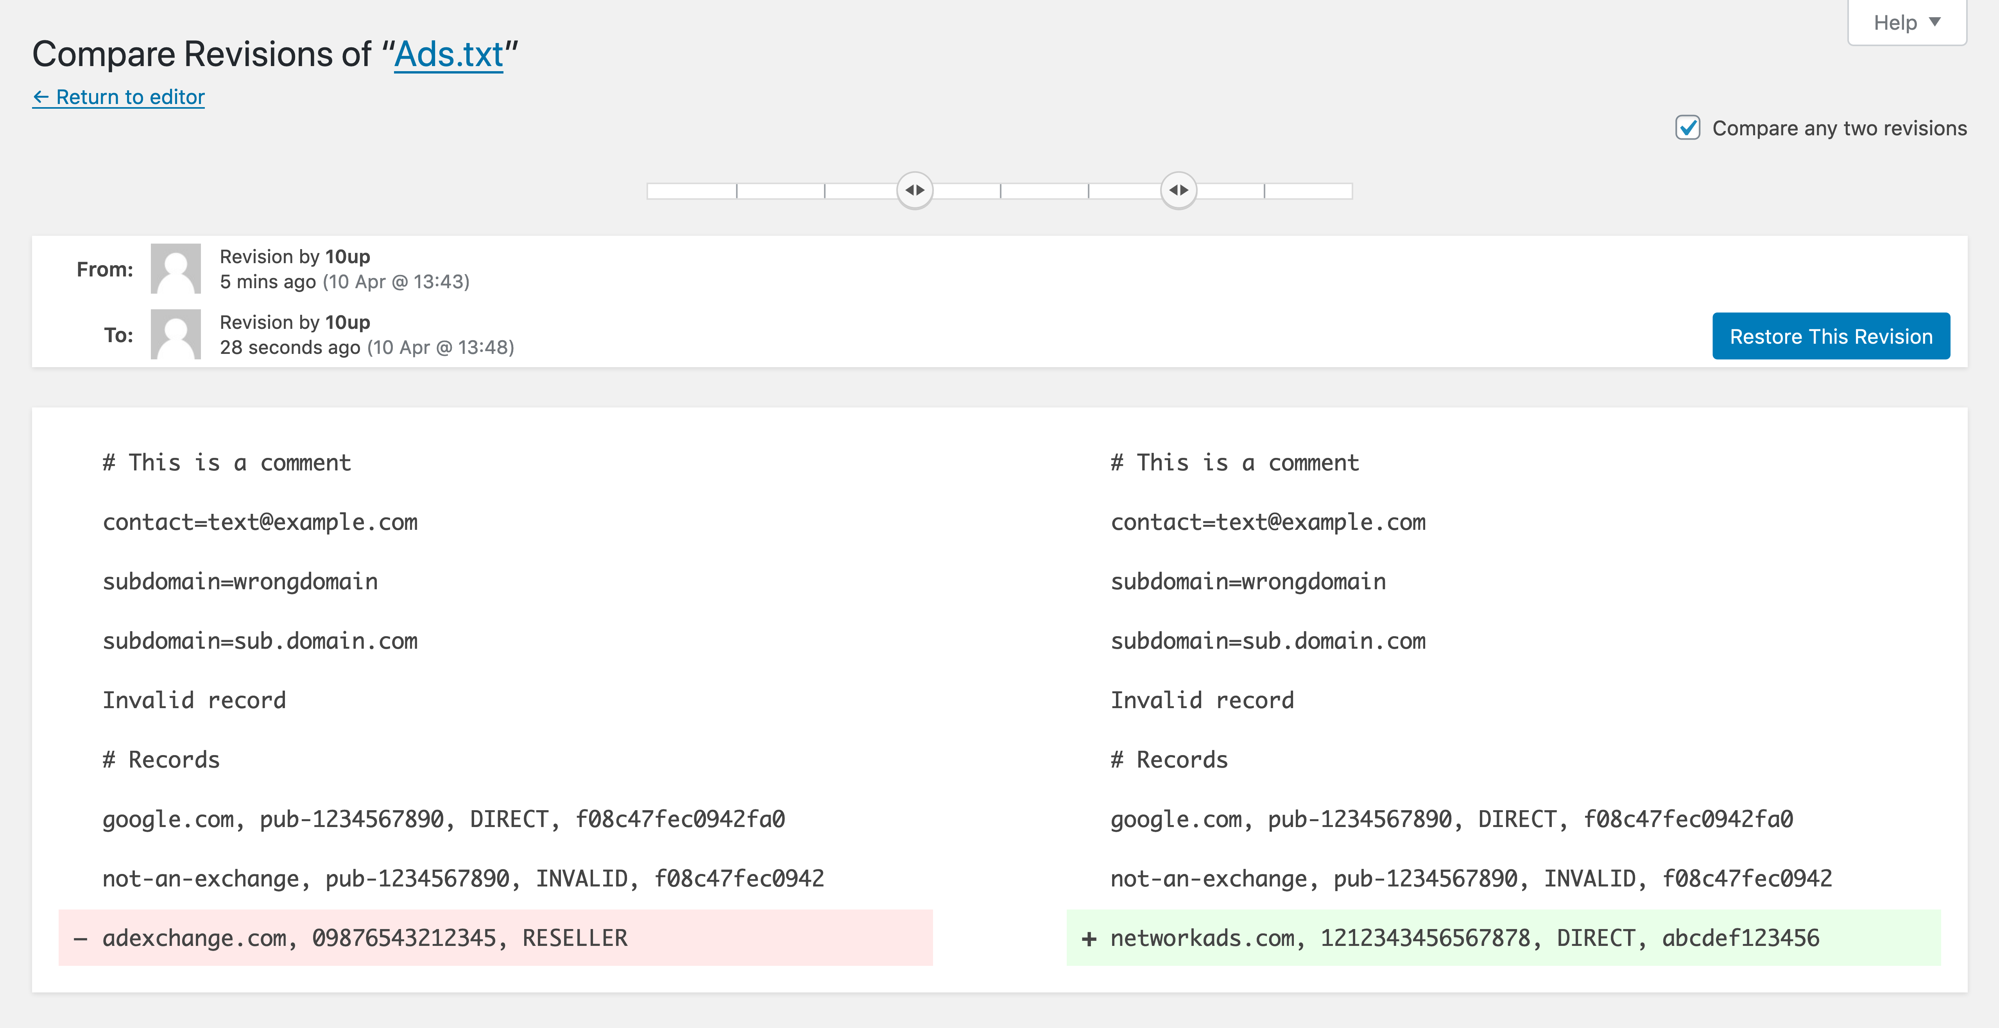The height and width of the screenshot is (1028, 1999).
Task: Open the Ads.txt title link
Action: tap(448, 54)
